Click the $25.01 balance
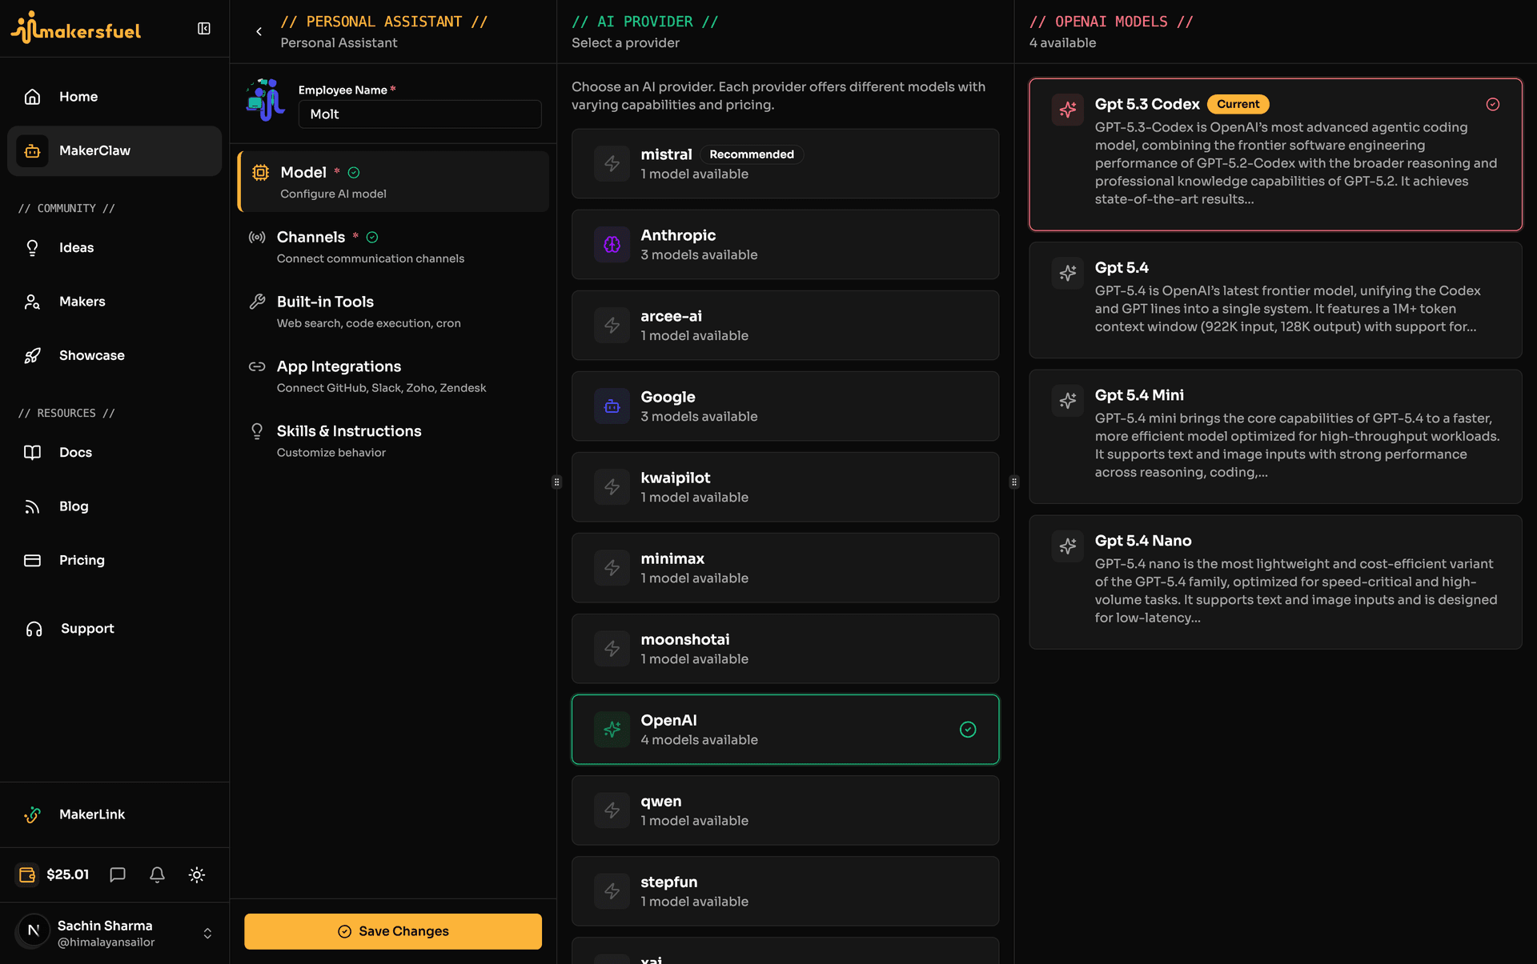This screenshot has width=1537, height=964. pyautogui.click(x=68, y=874)
